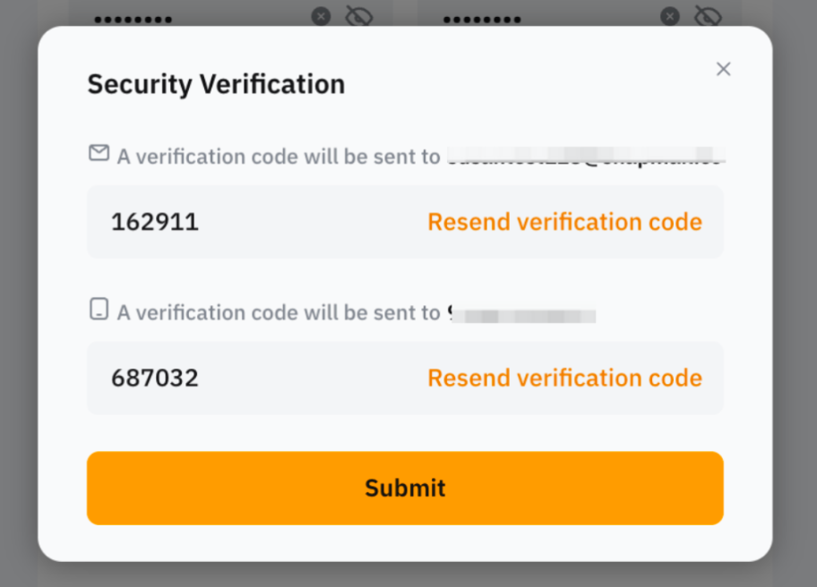This screenshot has height=587, width=817.
Task: Click the left password clear icon
Action: point(321,16)
